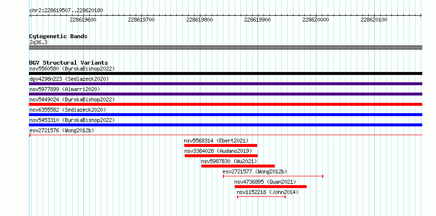Click the red nsv5568314 variant bar
This screenshot has height=216, width=436.
(220, 145)
